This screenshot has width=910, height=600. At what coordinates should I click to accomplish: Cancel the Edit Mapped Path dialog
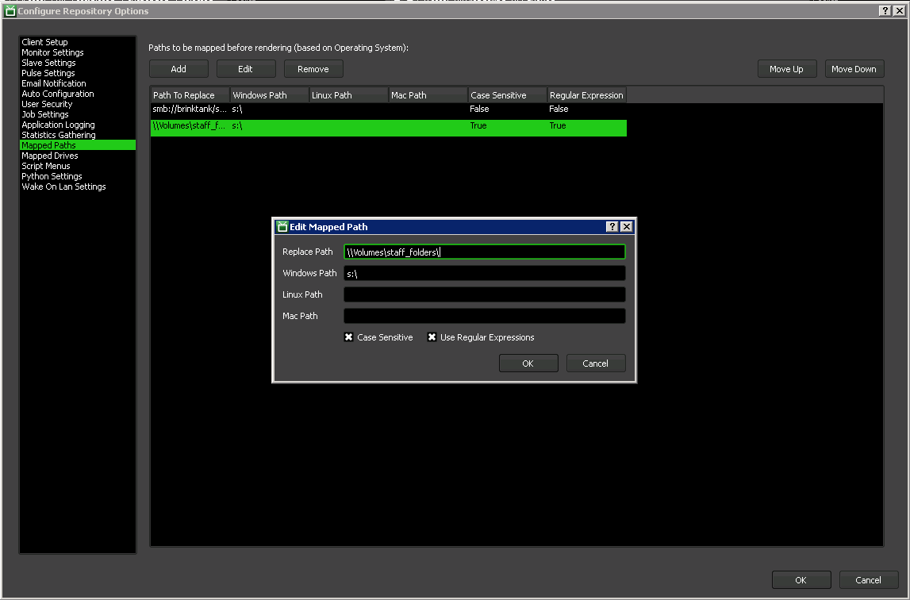click(x=595, y=363)
